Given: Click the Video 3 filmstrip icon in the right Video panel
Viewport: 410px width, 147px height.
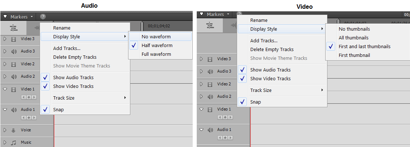Looking at the screenshot, I should [210, 59].
